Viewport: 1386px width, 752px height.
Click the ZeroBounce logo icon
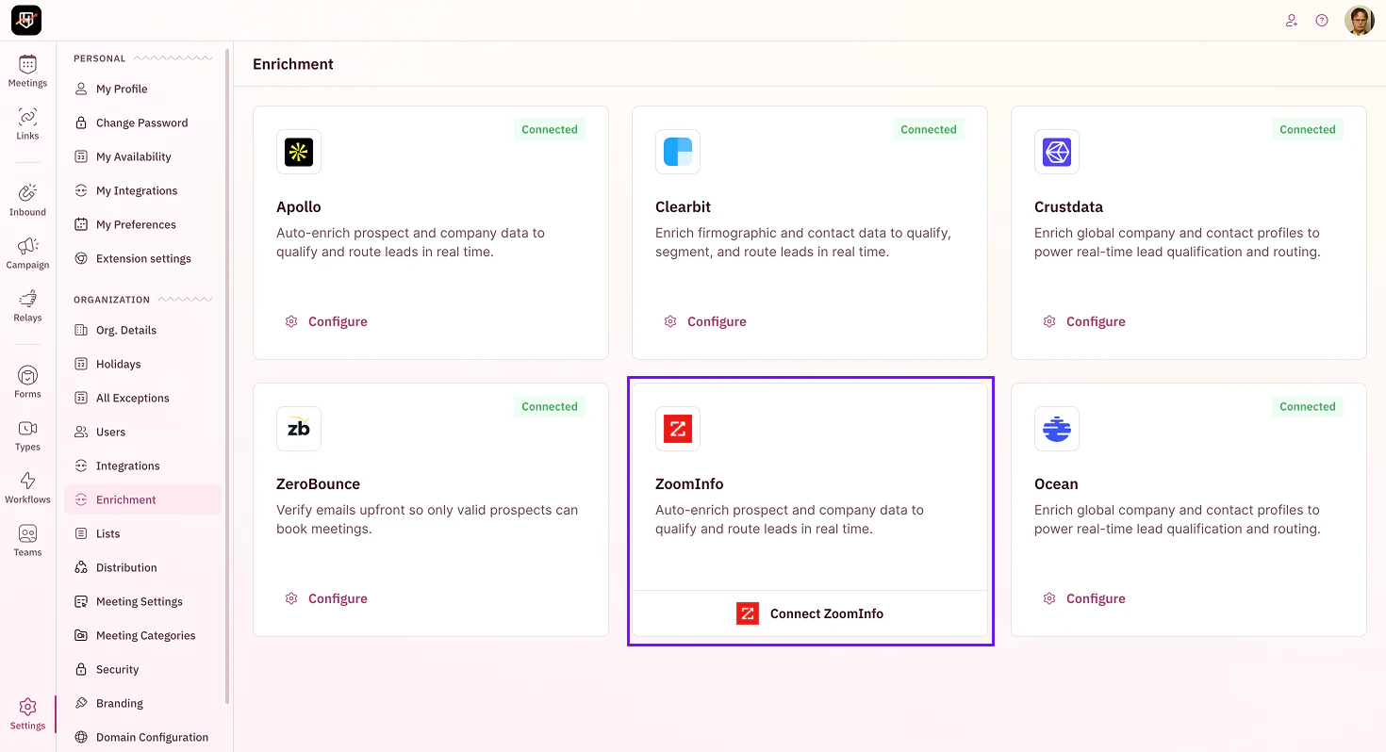click(x=299, y=429)
